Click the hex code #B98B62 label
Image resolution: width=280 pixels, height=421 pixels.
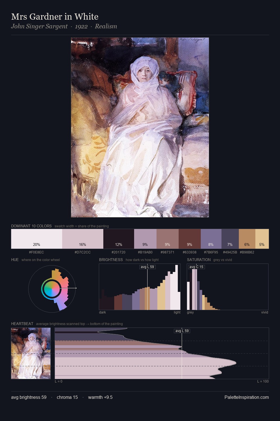pos(247,252)
